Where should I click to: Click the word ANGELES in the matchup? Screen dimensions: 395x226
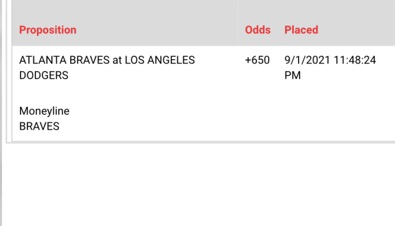(x=171, y=60)
